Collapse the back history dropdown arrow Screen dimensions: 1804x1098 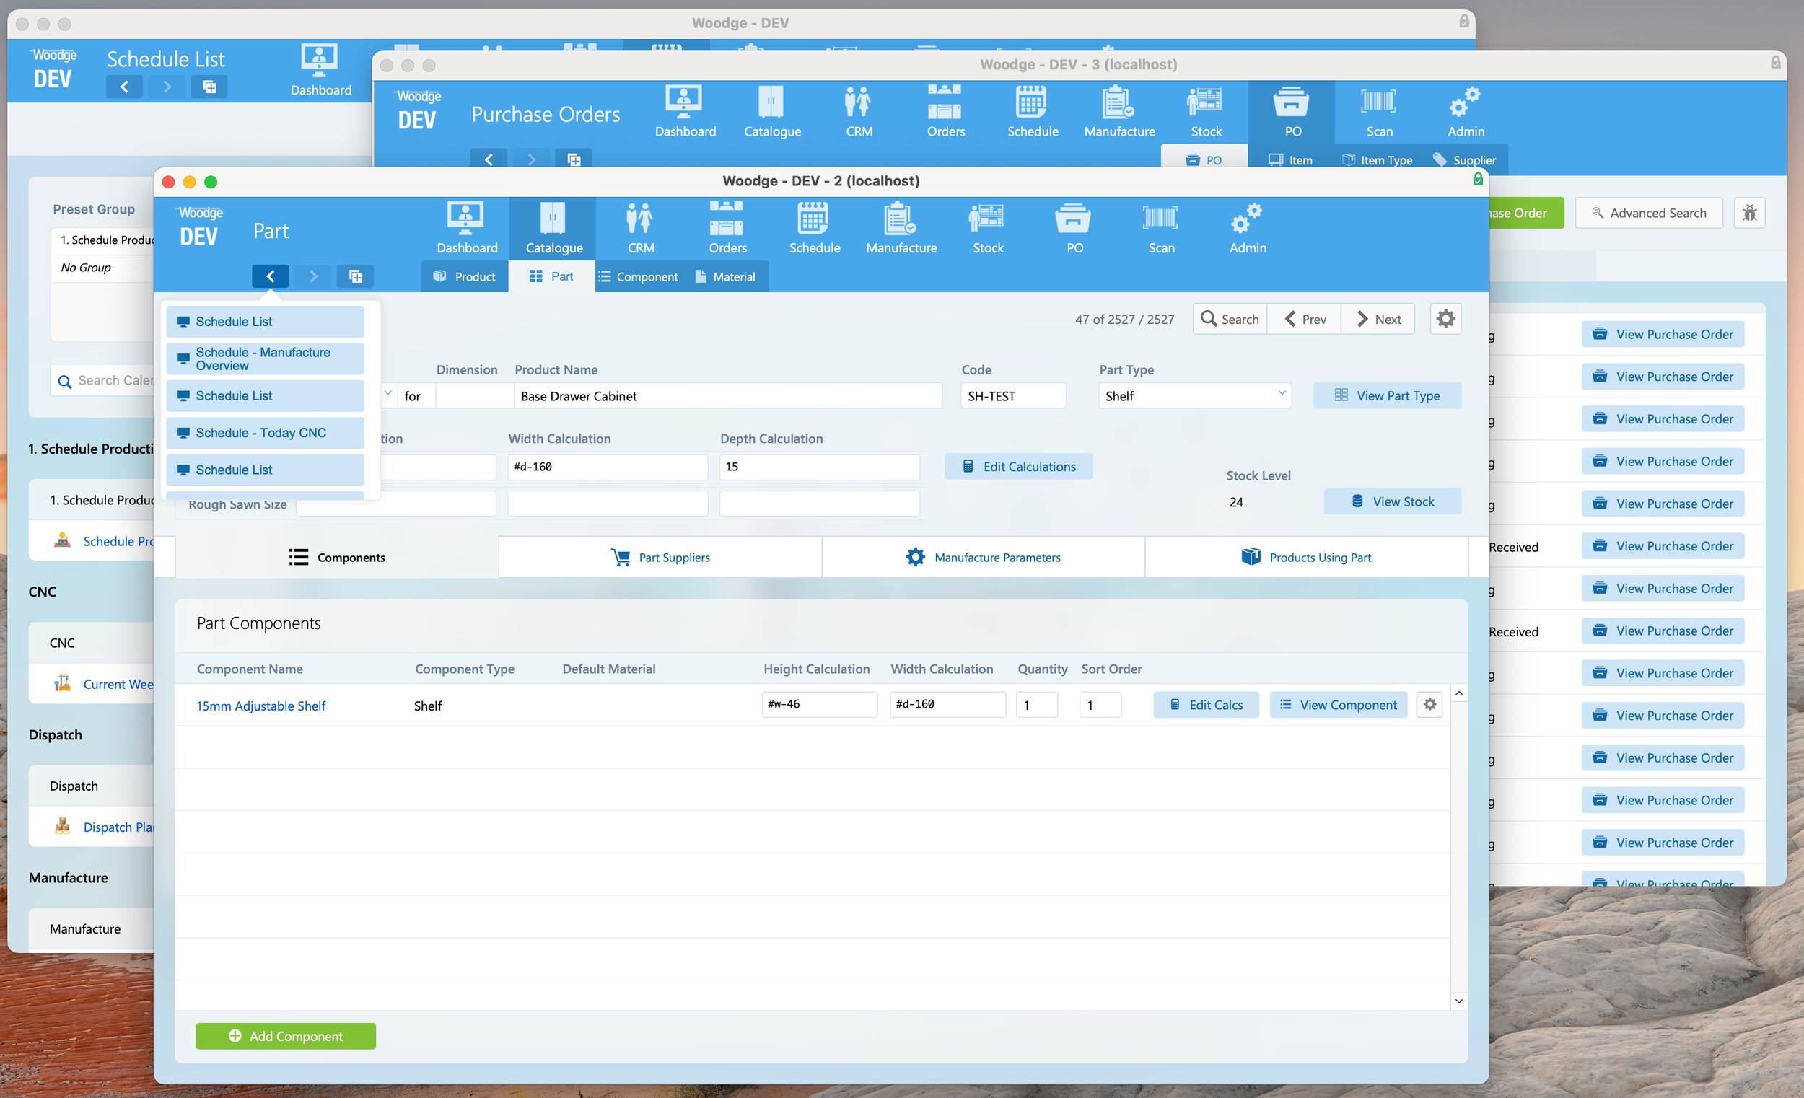pos(270,276)
